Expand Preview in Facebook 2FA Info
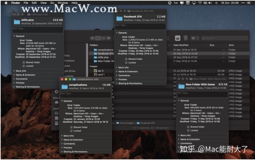Viewport: 255px width, 160px height. tap(117, 79)
